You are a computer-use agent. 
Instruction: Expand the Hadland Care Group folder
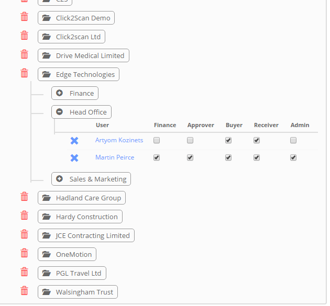point(82,198)
